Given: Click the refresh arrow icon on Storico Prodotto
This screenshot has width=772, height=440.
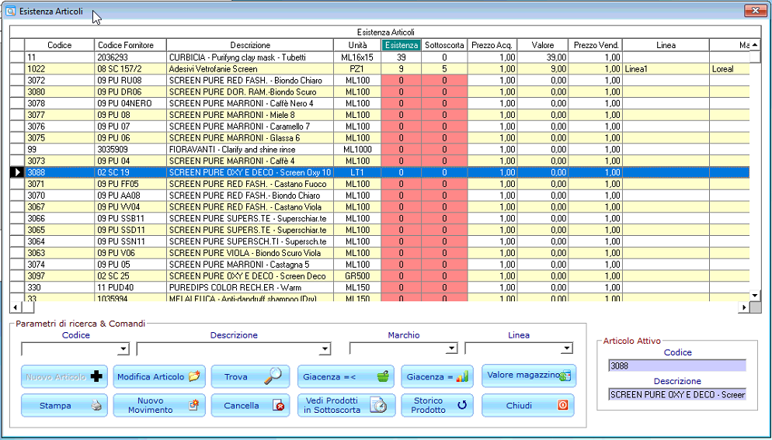Looking at the screenshot, I should point(462,405).
